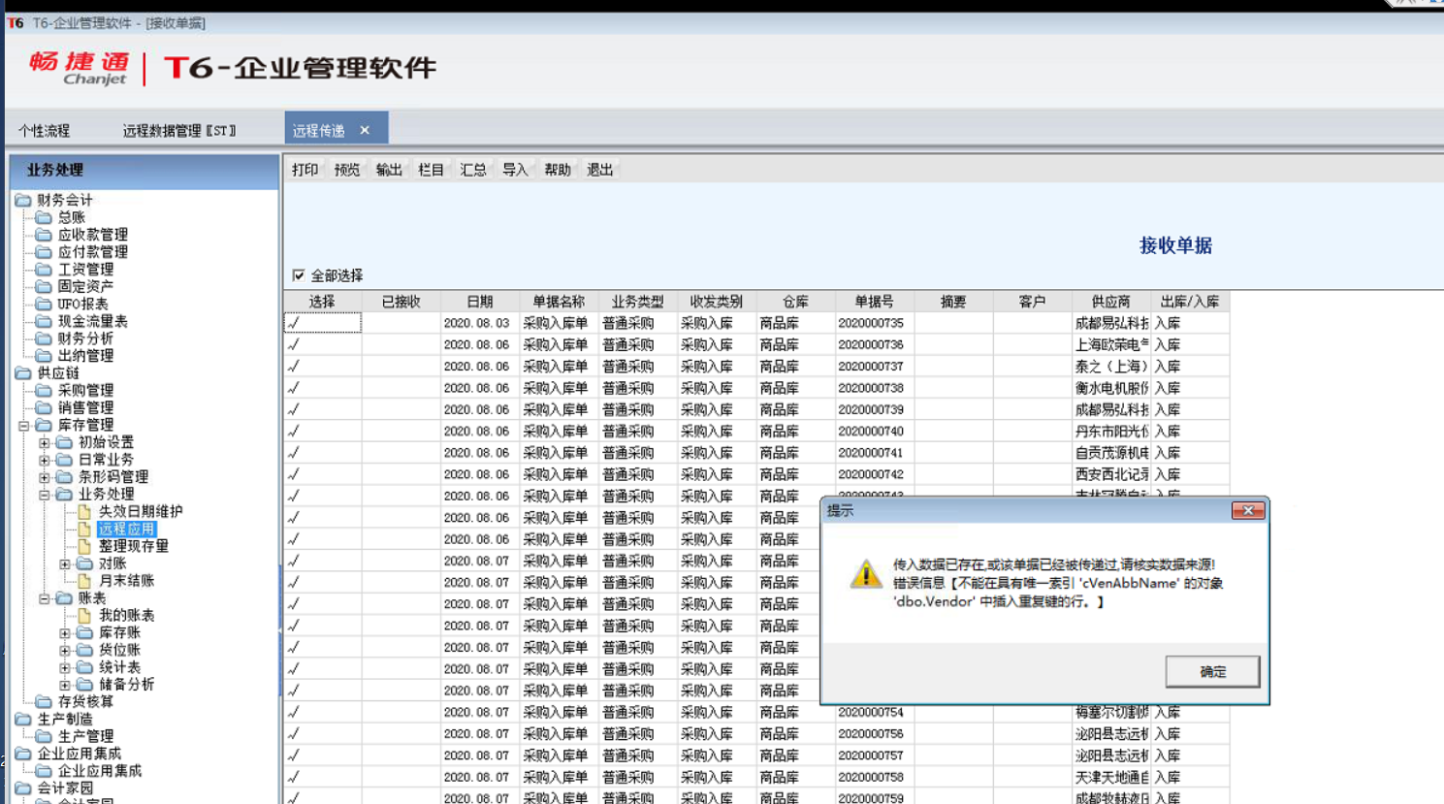Toggle selection mark for document 2020000740

[322, 431]
